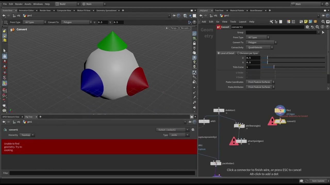The width and height of the screenshot is (330, 185).
Task: Click the packfolder1 node
Action: (x=216, y=163)
